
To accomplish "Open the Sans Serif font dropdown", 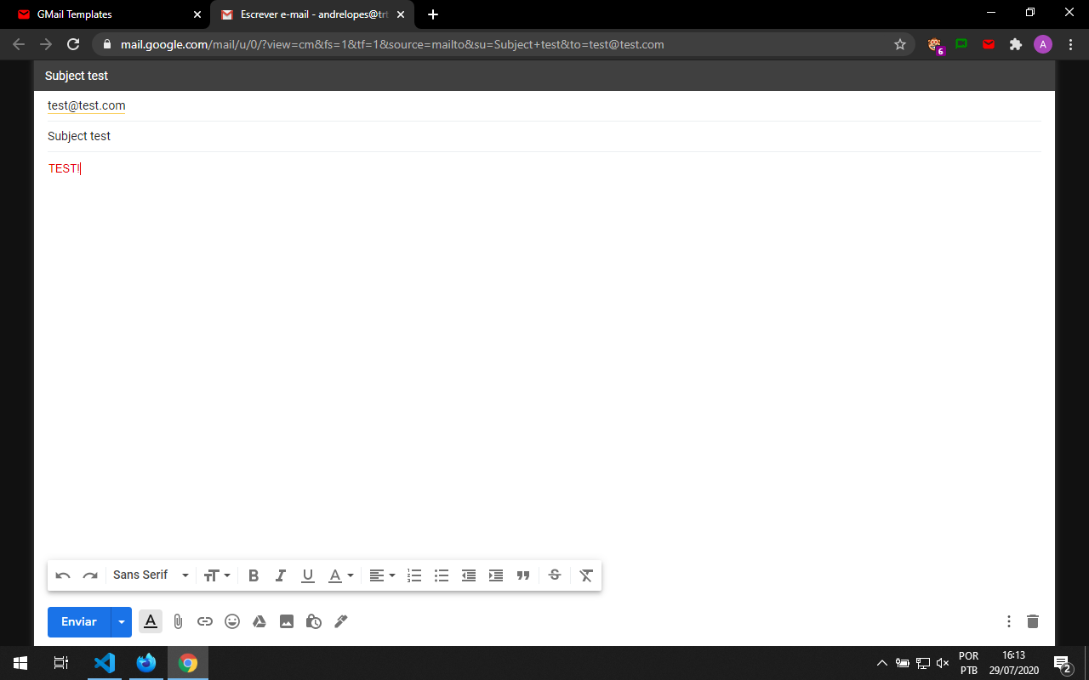I will tap(151, 575).
